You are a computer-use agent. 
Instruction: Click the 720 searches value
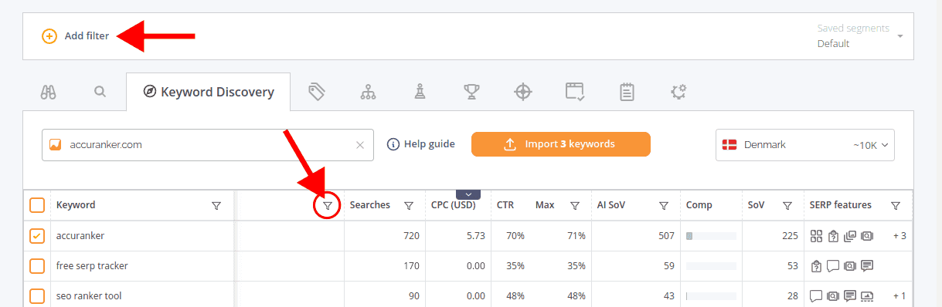(x=411, y=236)
